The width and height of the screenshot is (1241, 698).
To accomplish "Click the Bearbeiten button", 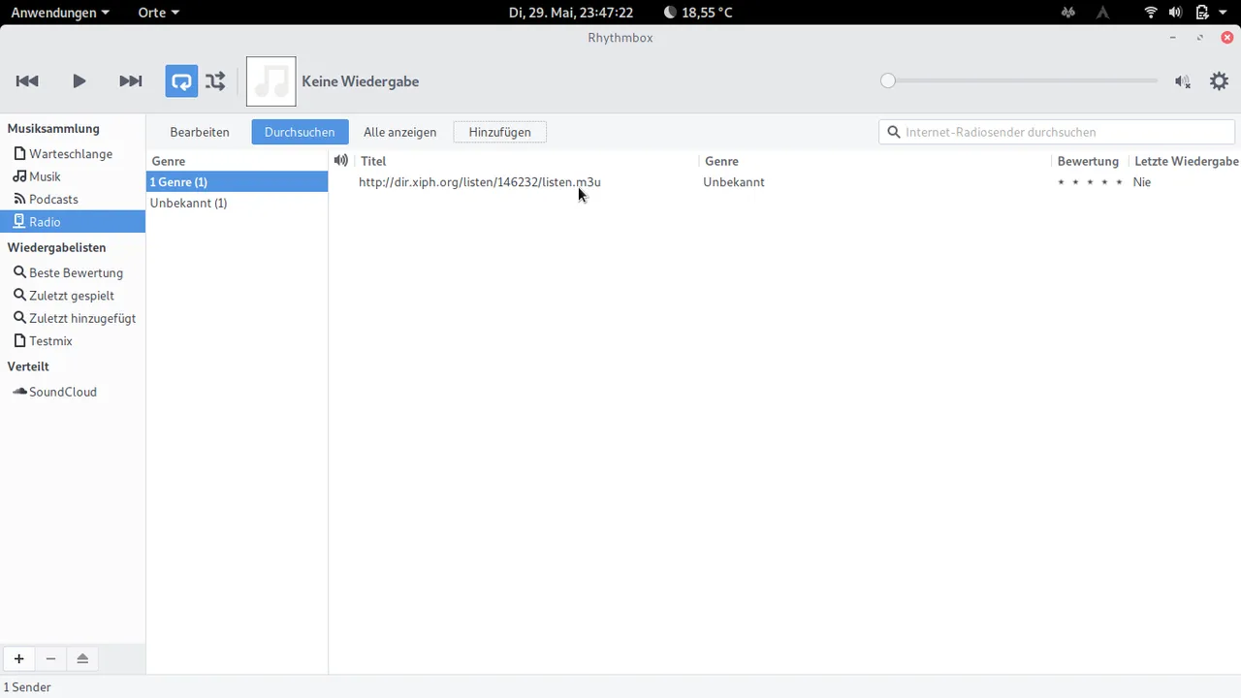I will click(200, 132).
